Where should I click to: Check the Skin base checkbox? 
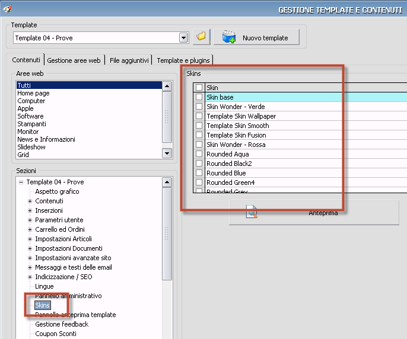(x=199, y=97)
